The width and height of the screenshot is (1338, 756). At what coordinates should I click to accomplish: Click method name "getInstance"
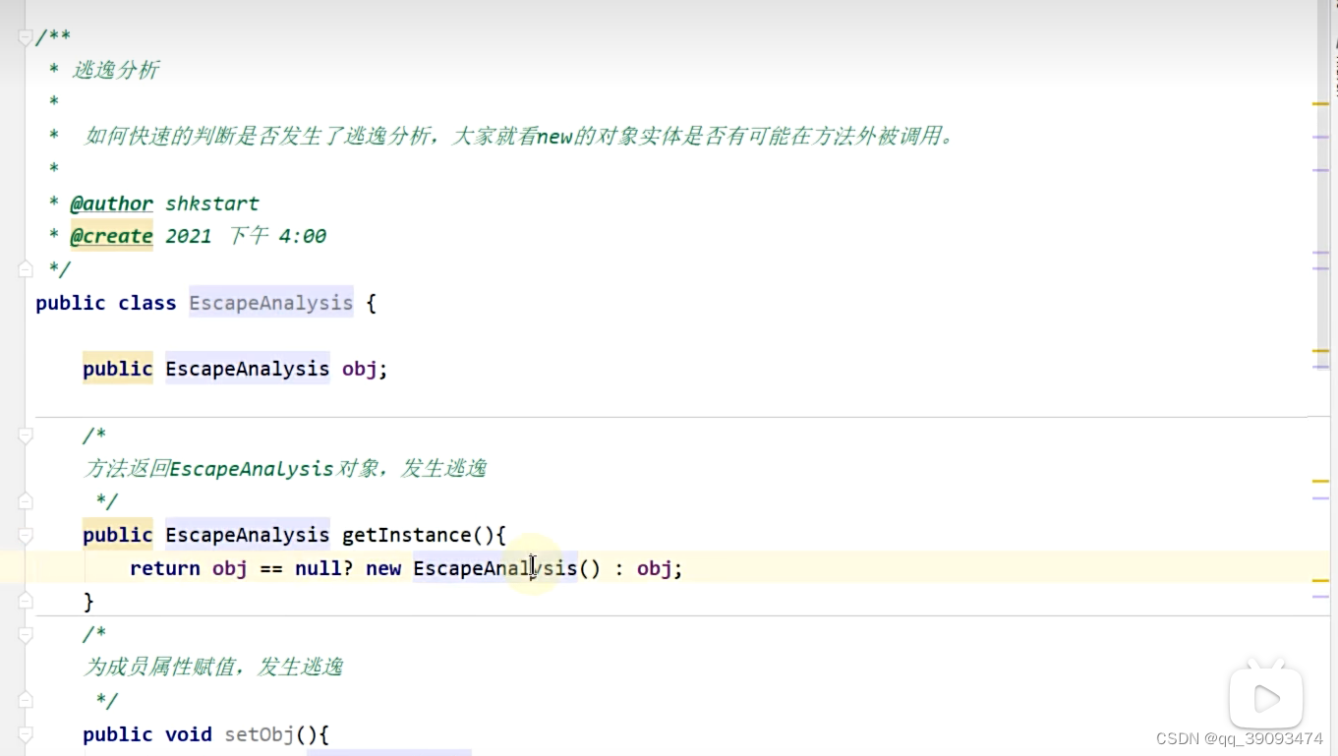coord(406,535)
